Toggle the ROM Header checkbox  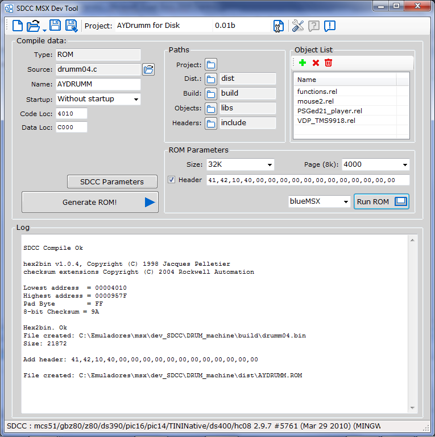pos(172,179)
